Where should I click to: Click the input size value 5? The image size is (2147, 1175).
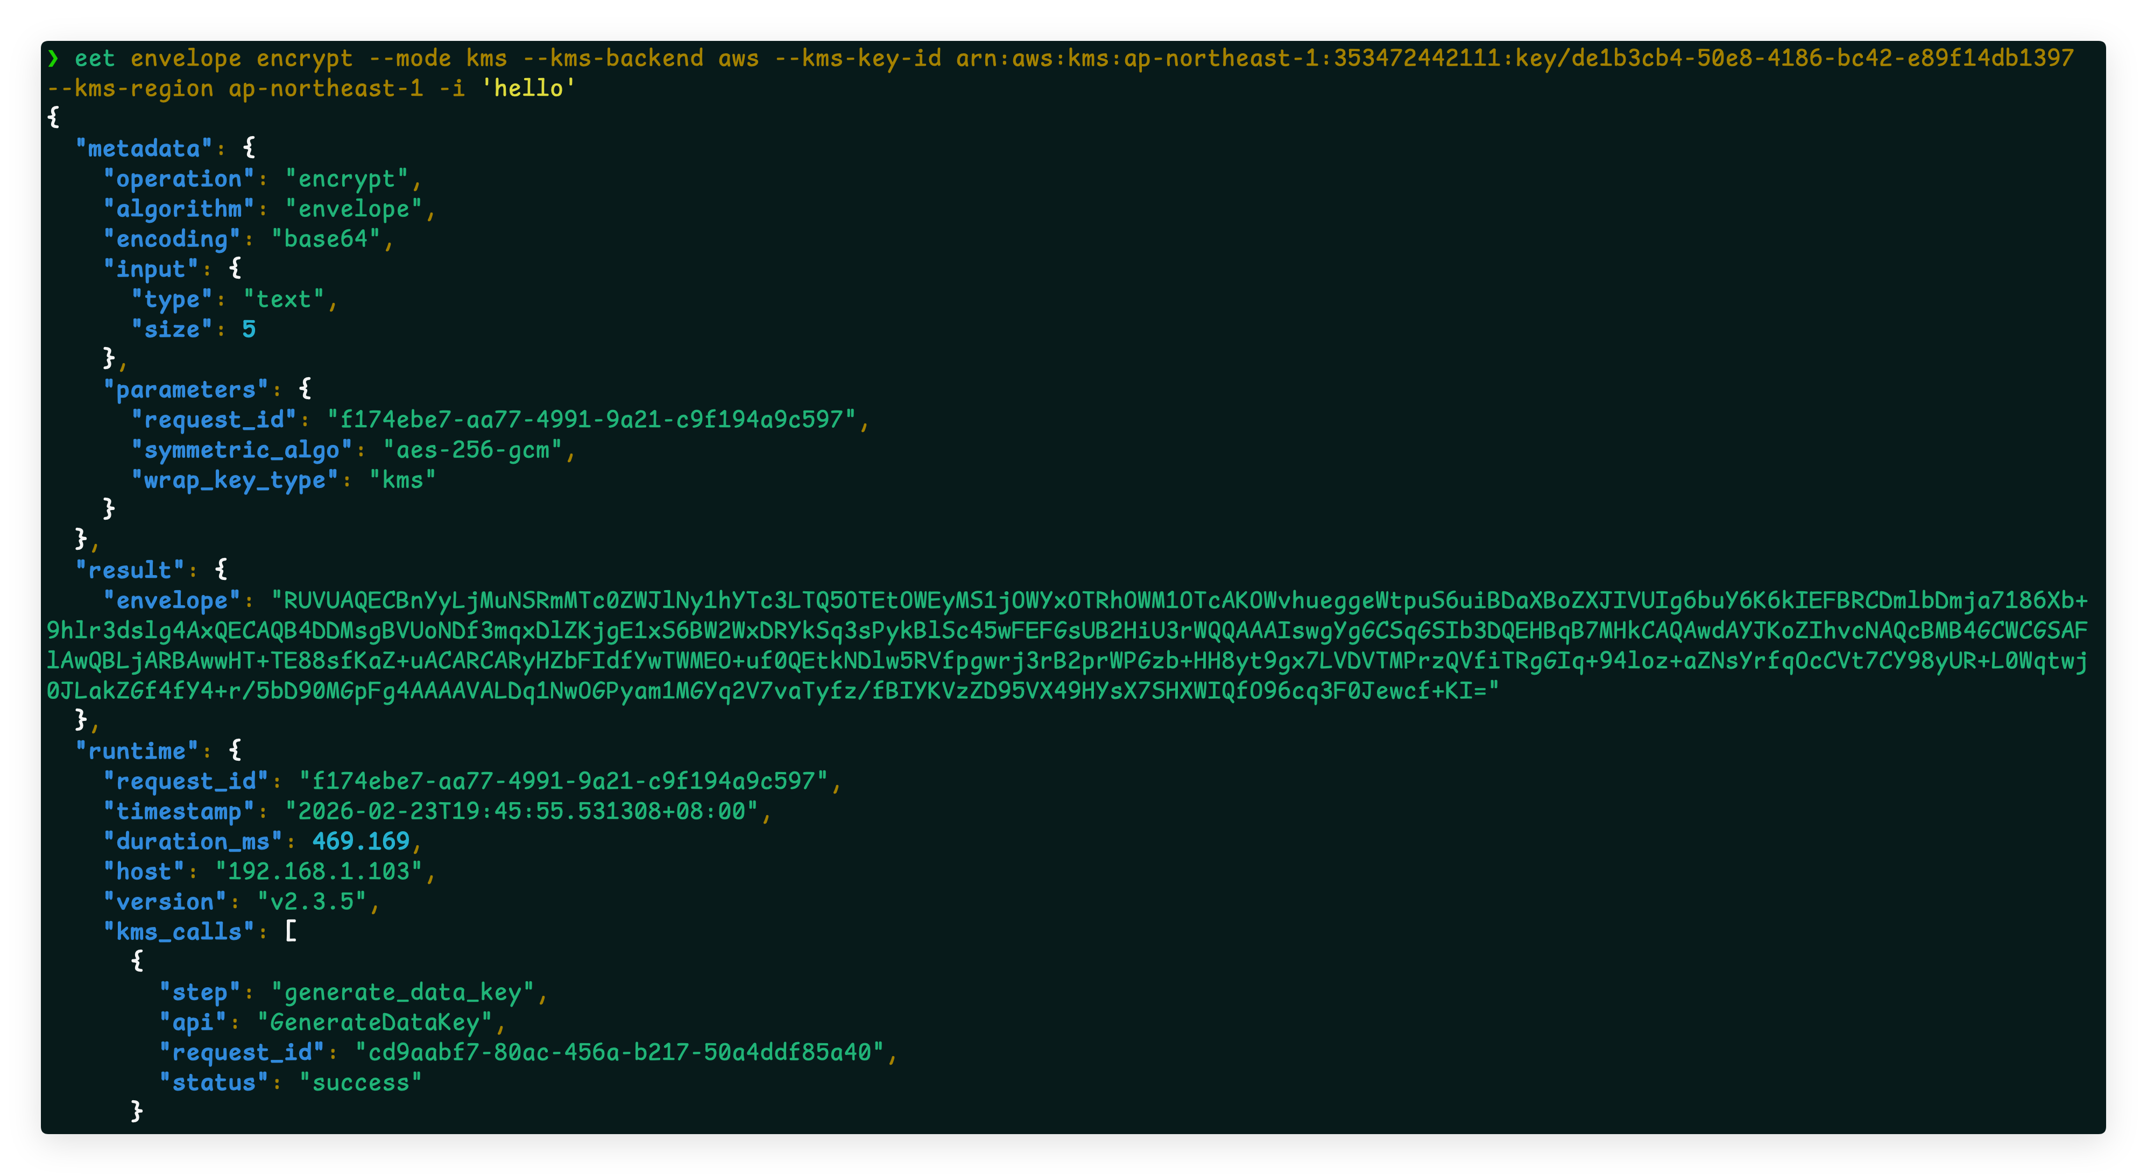(249, 329)
